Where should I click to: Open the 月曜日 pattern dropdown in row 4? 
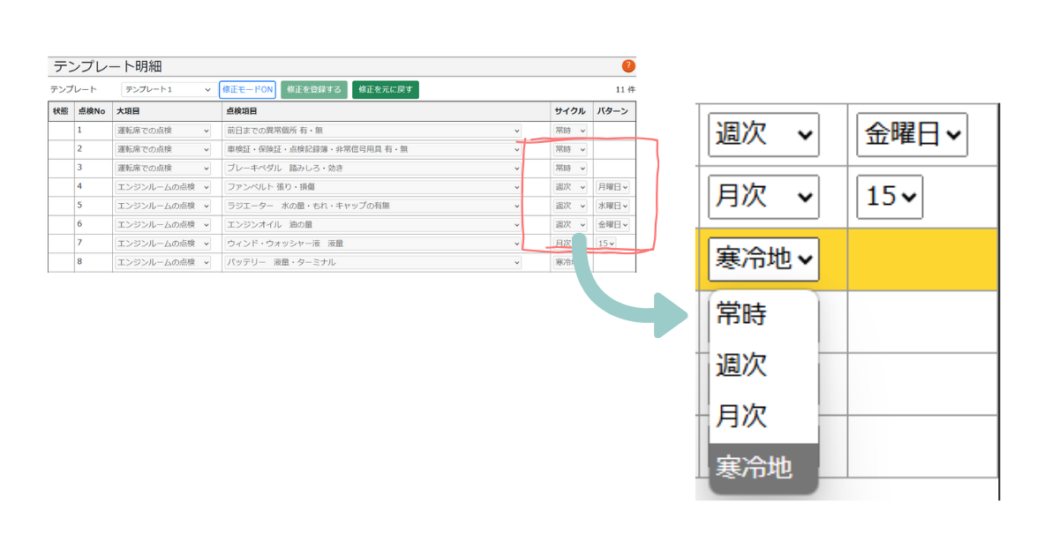(x=612, y=187)
